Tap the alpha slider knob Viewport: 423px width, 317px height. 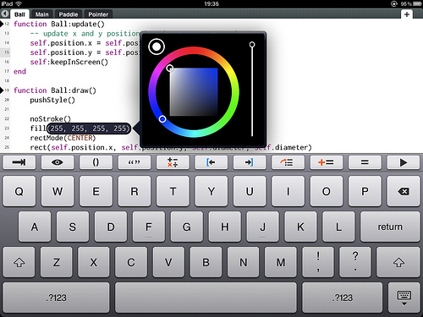[252, 45]
